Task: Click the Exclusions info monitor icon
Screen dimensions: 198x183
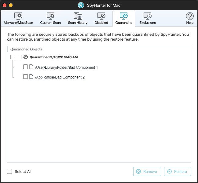Action: pos(148,16)
